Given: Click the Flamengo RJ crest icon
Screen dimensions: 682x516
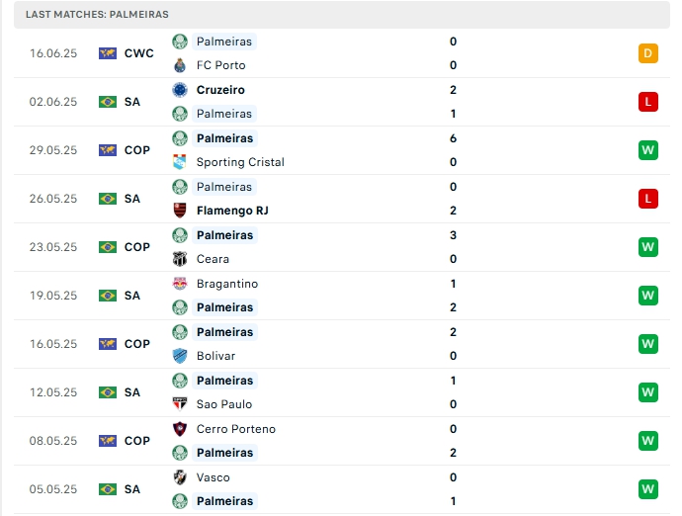Looking at the screenshot, I should tap(179, 211).
